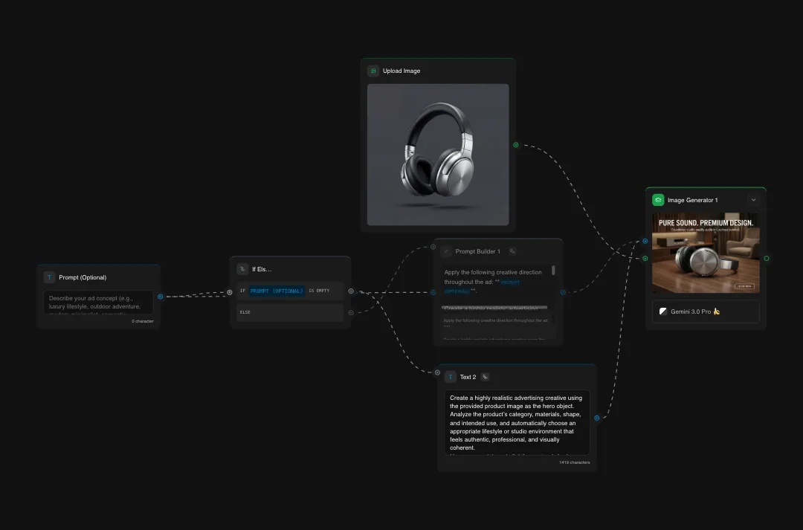Click the Gemini icon inside the model selector
803x530 pixels.
[662, 311]
